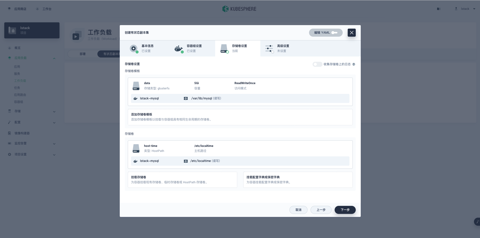Click the user avatar icon beside lstack

pos(456,9)
